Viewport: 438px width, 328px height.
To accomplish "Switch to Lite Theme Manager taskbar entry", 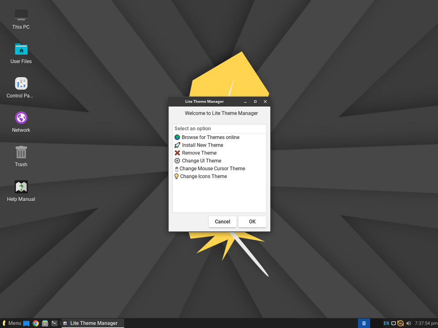I will [93, 323].
